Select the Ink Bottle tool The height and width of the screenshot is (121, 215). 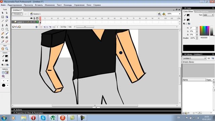[x=3, y=37]
